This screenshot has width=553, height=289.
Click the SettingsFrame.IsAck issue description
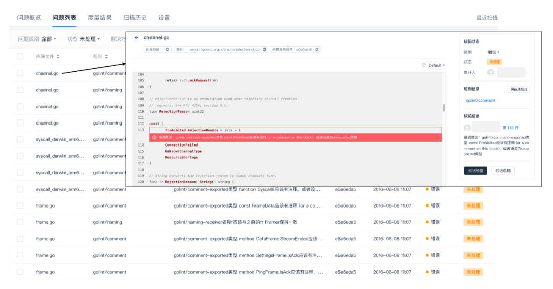(248, 256)
